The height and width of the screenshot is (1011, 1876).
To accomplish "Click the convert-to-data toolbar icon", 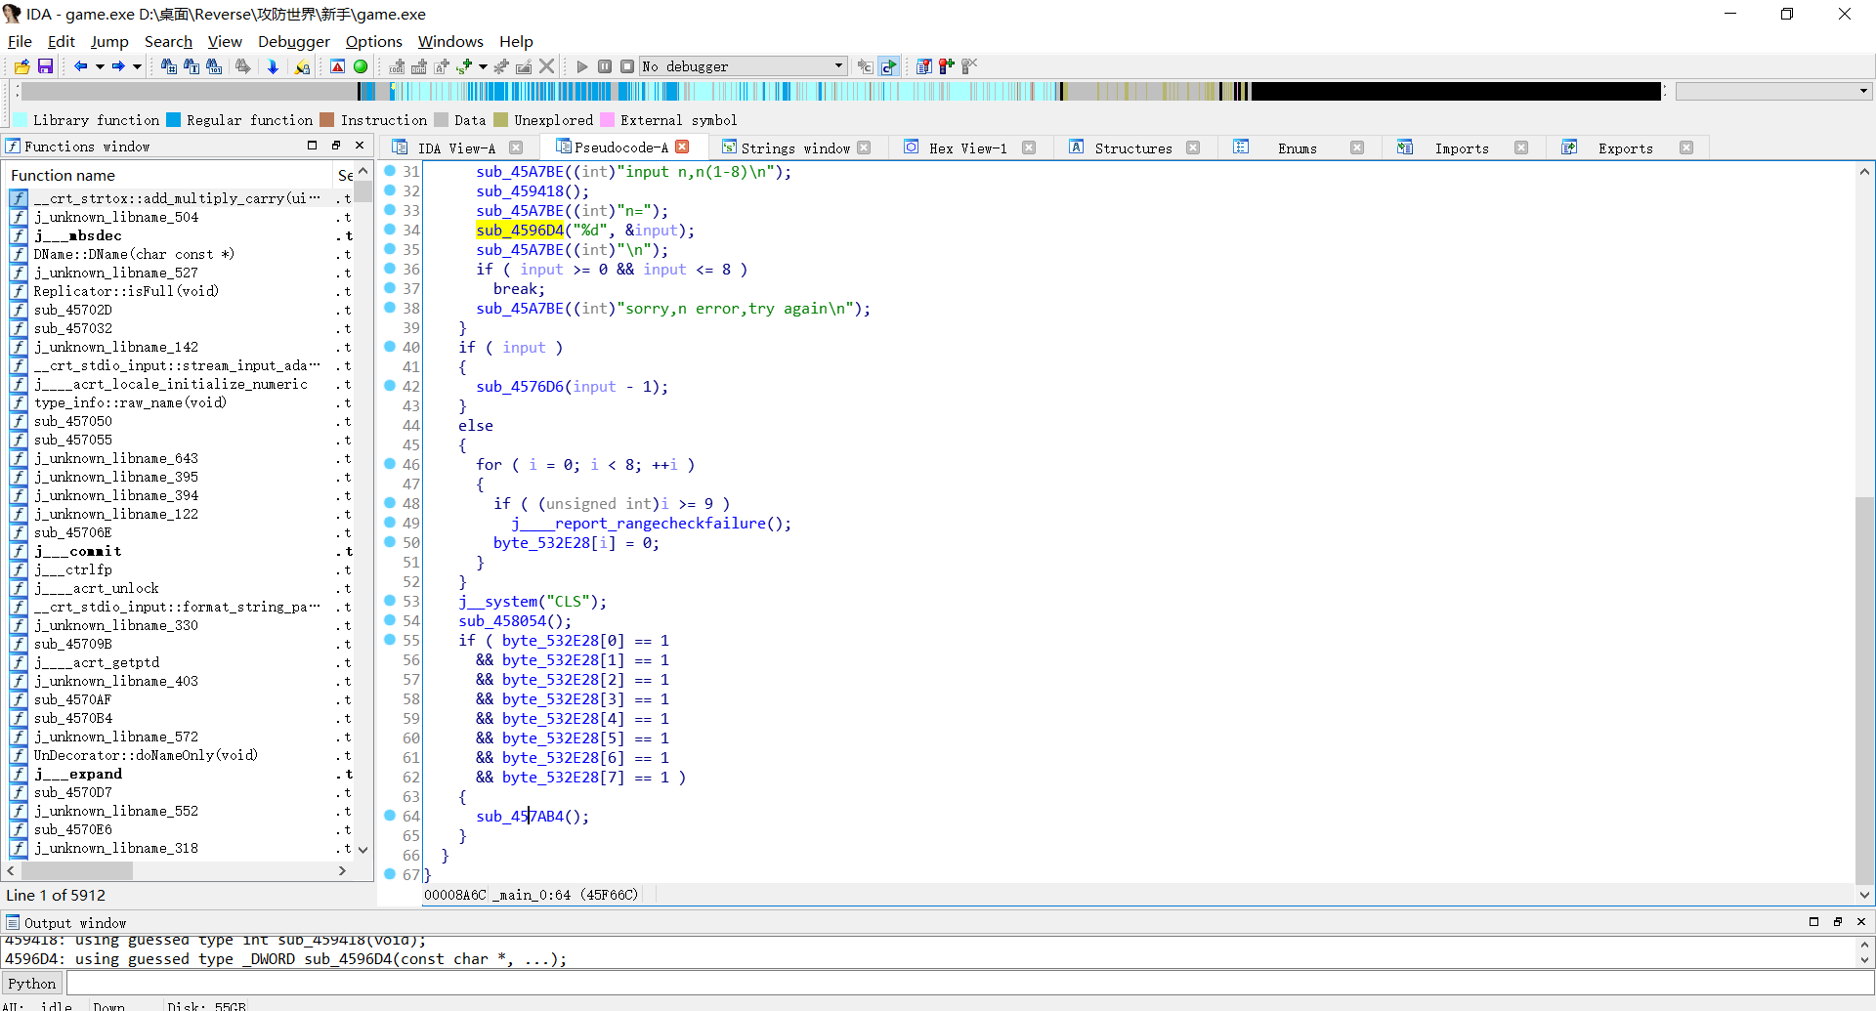I will click(419, 66).
